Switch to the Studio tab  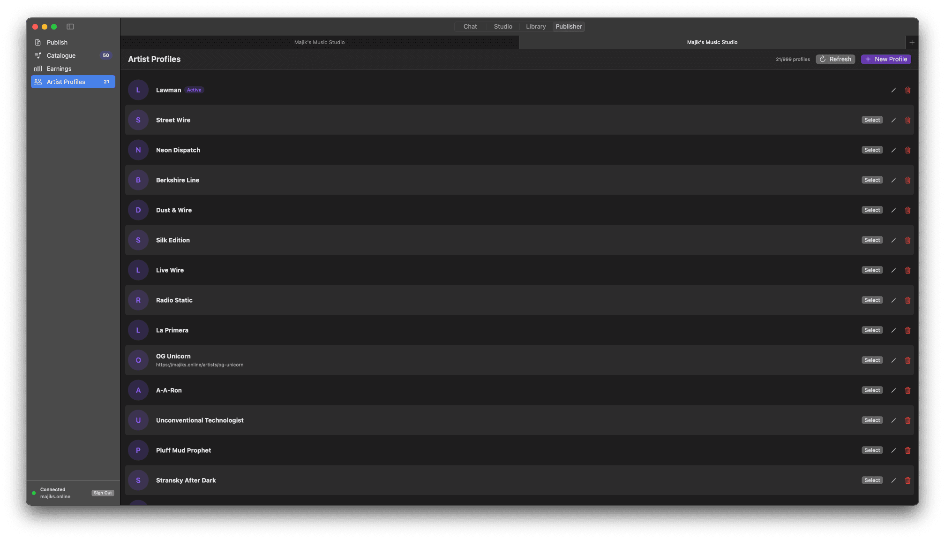click(503, 27)
